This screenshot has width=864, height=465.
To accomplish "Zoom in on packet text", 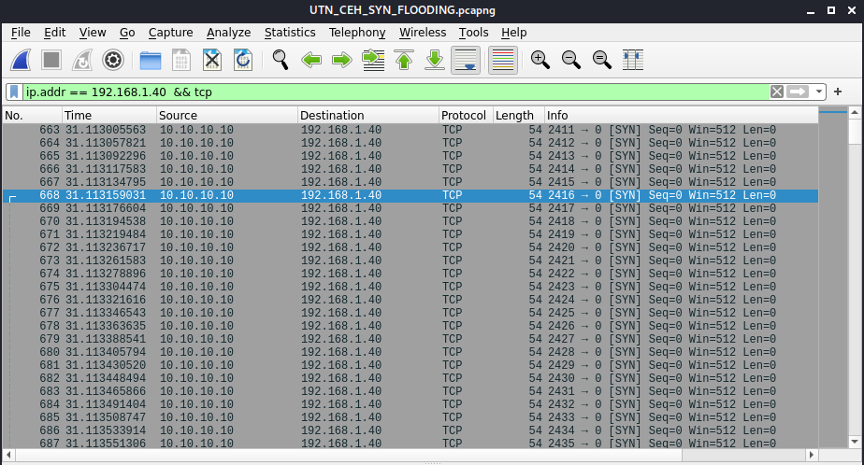I will click(540, 60).
